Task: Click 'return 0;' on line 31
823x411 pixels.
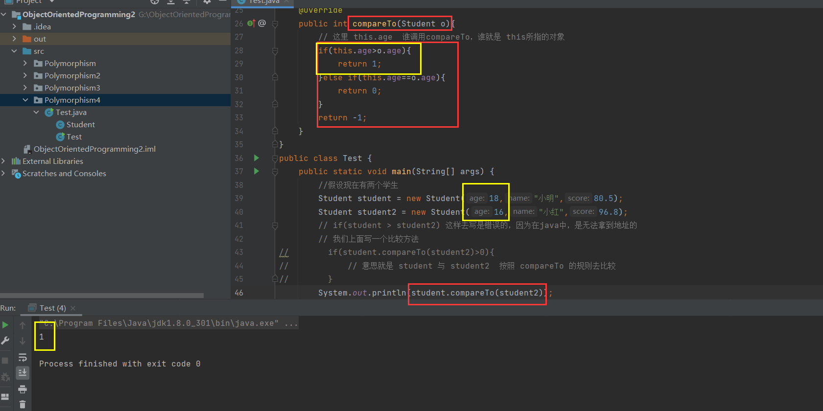Action: pos(359,91)
